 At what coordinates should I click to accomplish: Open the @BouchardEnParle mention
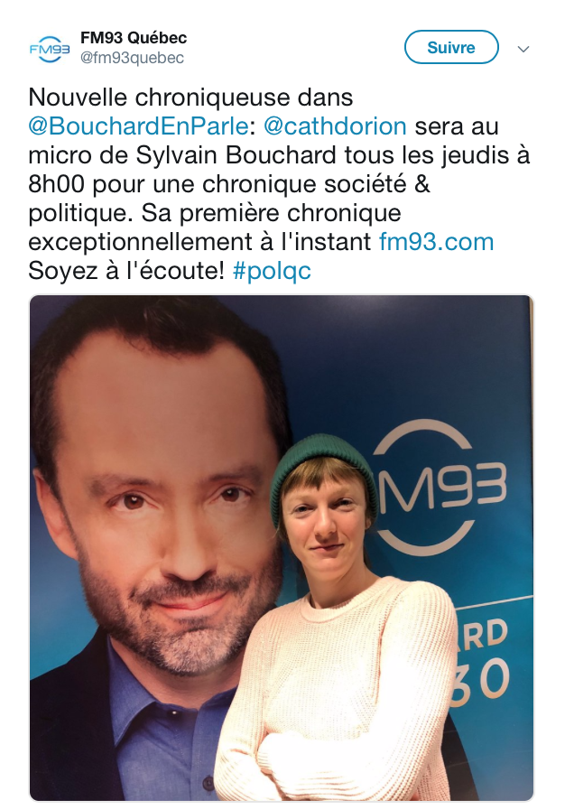tap(139, 126)
